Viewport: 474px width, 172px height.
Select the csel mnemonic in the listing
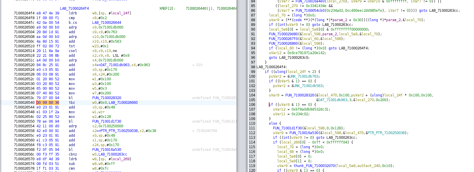pos(73,51)
